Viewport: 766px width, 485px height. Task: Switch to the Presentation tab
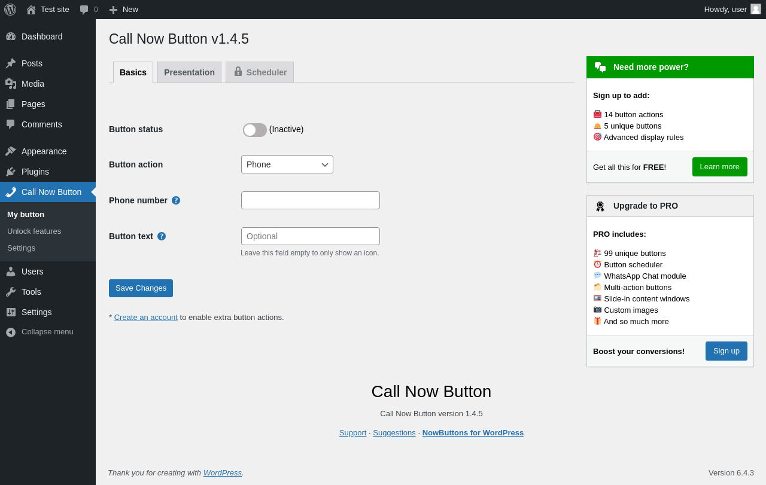pyautogui.click(x=189, y=72)
